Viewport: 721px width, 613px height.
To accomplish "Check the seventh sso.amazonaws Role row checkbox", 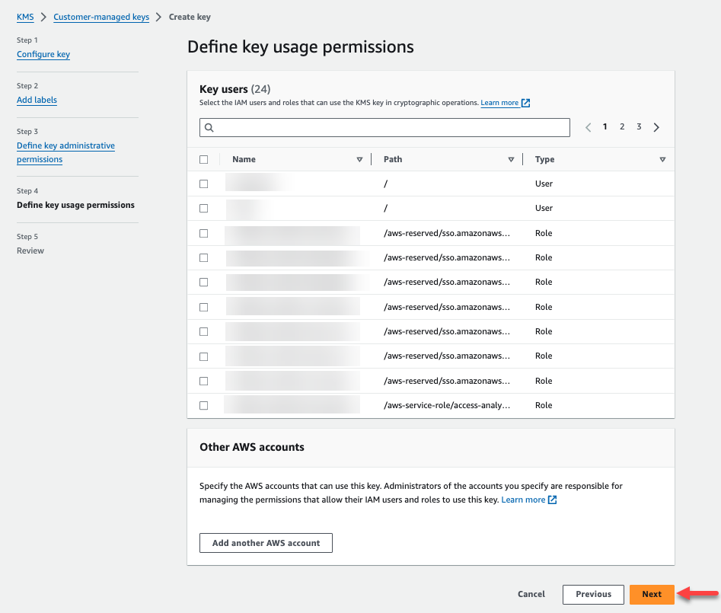I will [204, 382].
